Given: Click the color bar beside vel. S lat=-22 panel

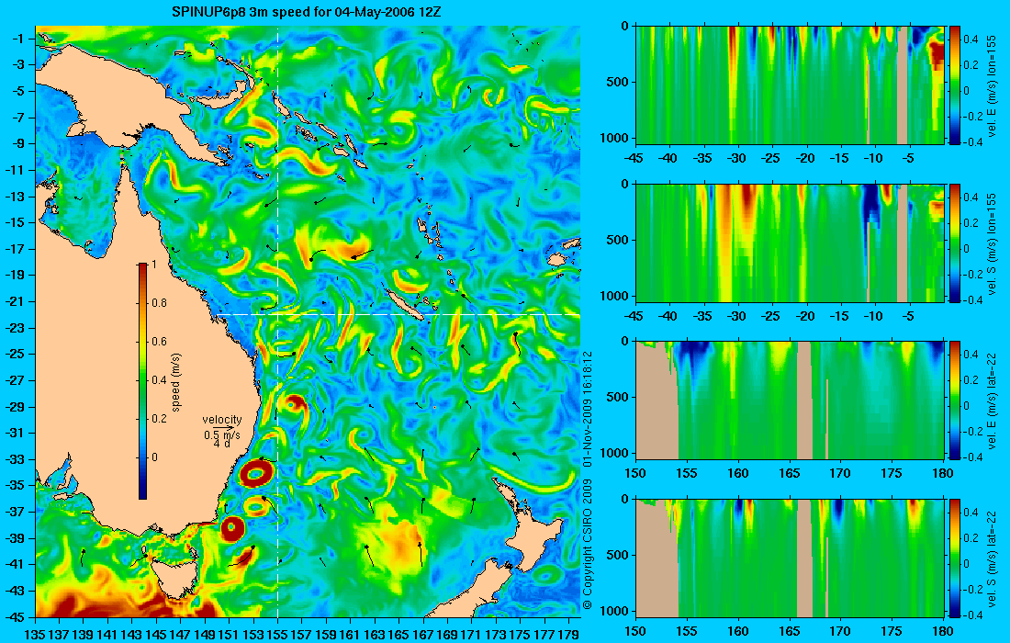Looking at the screenshot, I should (955, 558).
